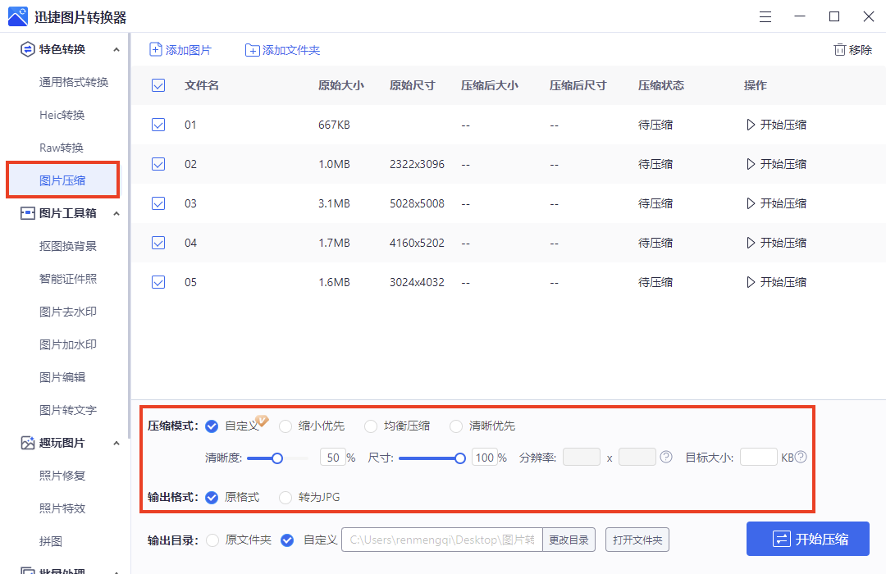
Task: Collapse the 特色转换 section chevron
Action: click(116, 50)
